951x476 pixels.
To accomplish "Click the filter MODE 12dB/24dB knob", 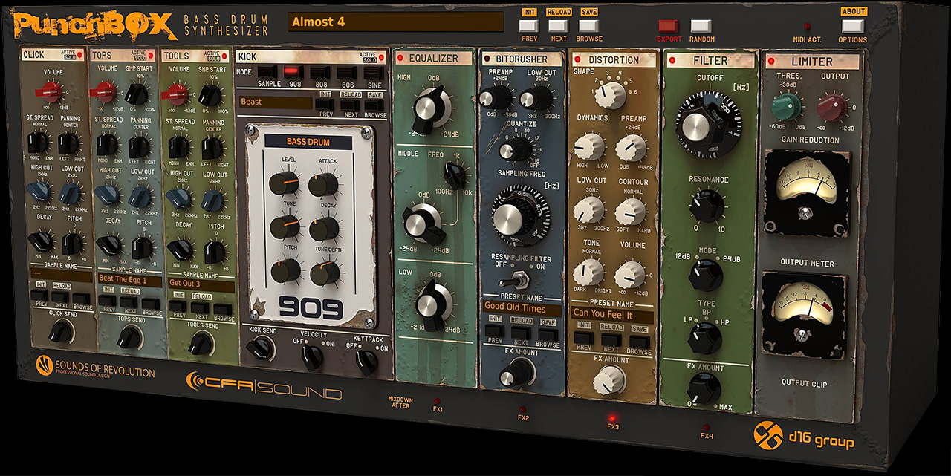I will [x=705, y=276].
